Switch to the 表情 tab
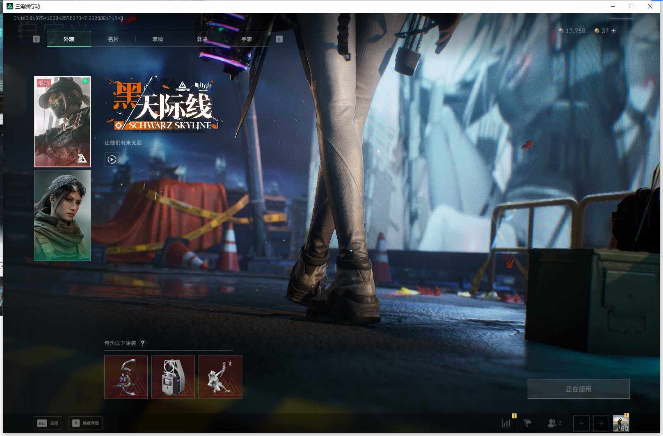Image resolution: width=663 pixels, height=436 pixels. coord(158,39)
